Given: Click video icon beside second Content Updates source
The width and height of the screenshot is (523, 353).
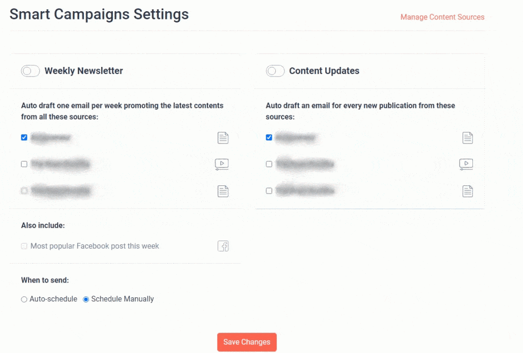Looking at the screenshot, I should coord(466,164).
